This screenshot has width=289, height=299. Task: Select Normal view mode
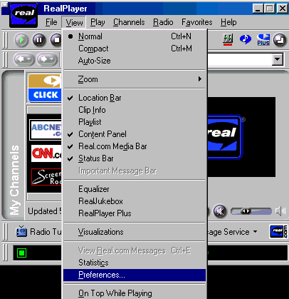pyautogui.click(x=135, y=36)
